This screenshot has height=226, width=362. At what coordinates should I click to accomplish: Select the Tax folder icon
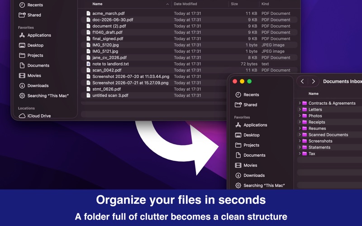[305, 153]
